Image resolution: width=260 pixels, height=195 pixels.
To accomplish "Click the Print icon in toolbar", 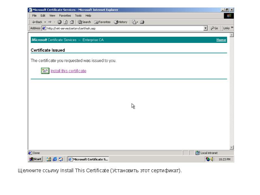I will [142, 22].
